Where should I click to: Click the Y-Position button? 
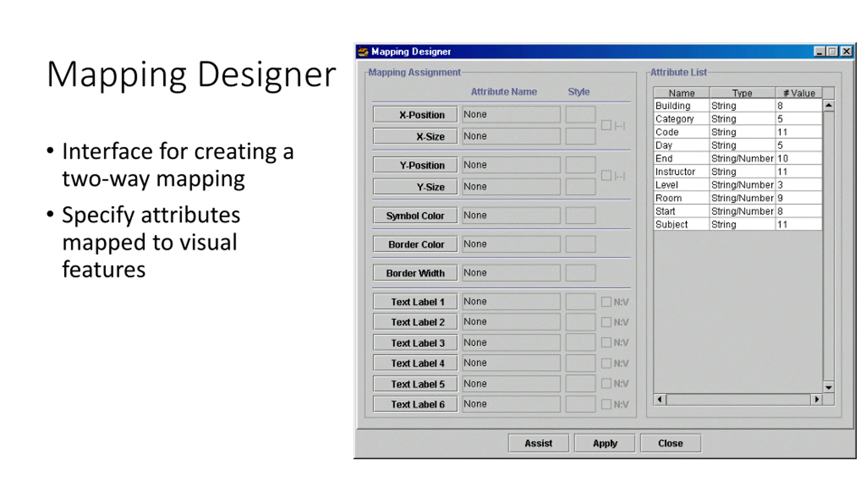coord(415,165)
